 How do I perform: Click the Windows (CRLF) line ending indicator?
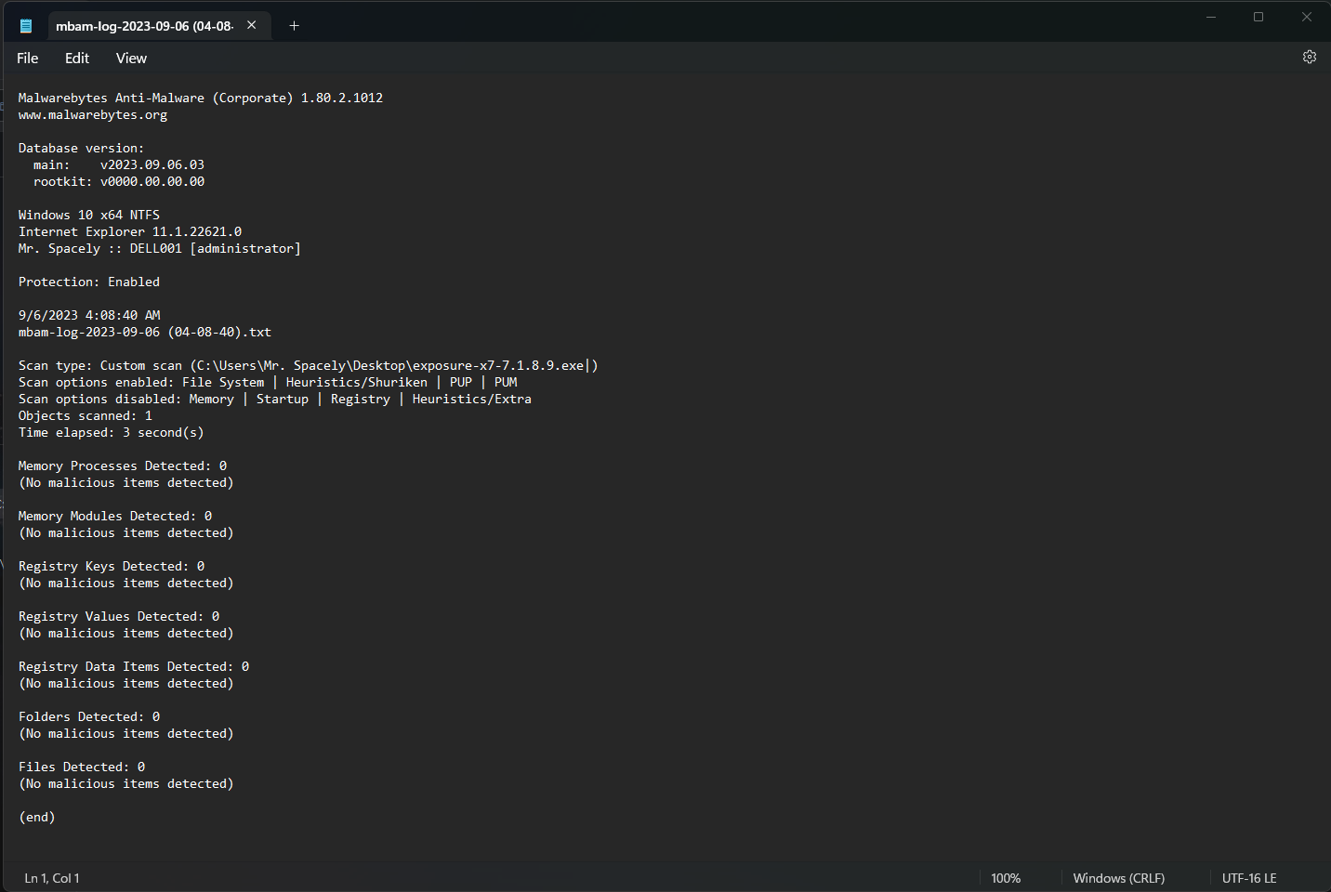click(x=1118, y=878)
